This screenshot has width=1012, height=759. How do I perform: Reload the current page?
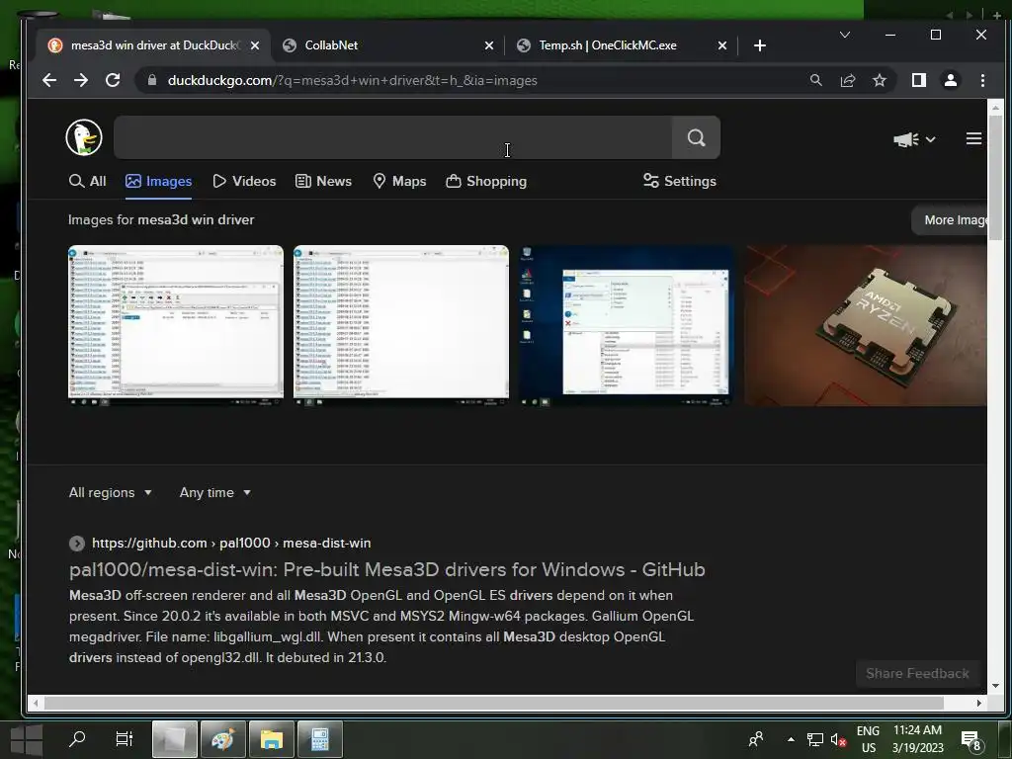113,80
